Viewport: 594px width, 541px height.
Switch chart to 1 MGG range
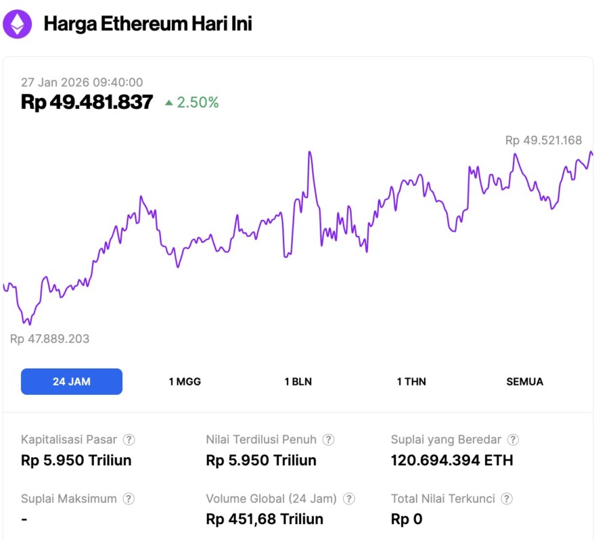click(x=185, y=381)
